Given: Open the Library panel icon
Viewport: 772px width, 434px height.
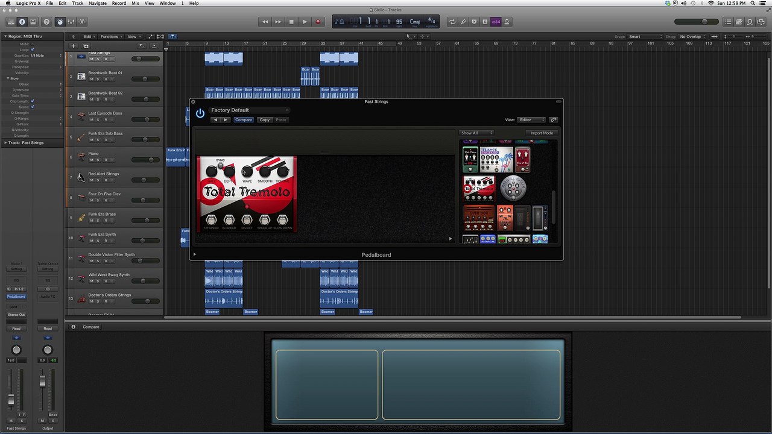Looking at the screenshot, I should click(x=11, y=22).
